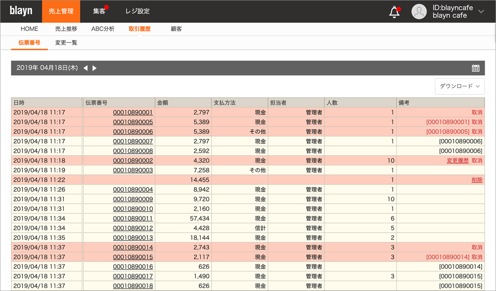The height and width of the screenshot is (291, 496).
Task: Expand the account menu chevron
Action: (481, 12)
